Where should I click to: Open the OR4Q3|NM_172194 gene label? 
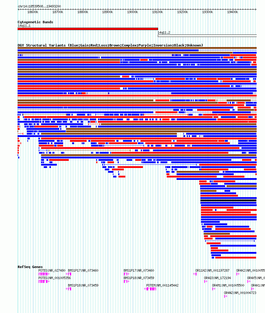pos(217,278)
